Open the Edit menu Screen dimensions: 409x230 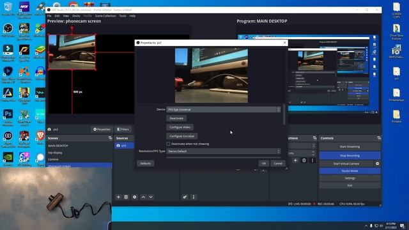point(57,16)
